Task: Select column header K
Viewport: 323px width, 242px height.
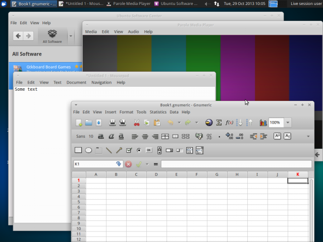Action: tap(298, 174)
